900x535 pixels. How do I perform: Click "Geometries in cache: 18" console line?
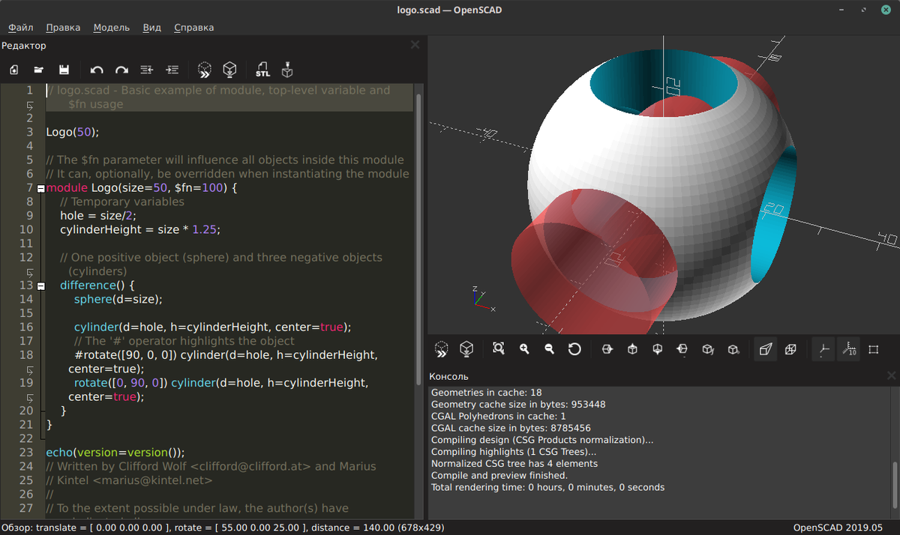487,392
